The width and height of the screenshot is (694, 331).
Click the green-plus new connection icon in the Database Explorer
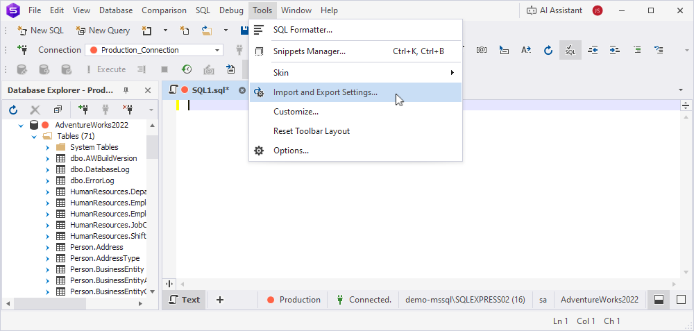coord(83,110)
